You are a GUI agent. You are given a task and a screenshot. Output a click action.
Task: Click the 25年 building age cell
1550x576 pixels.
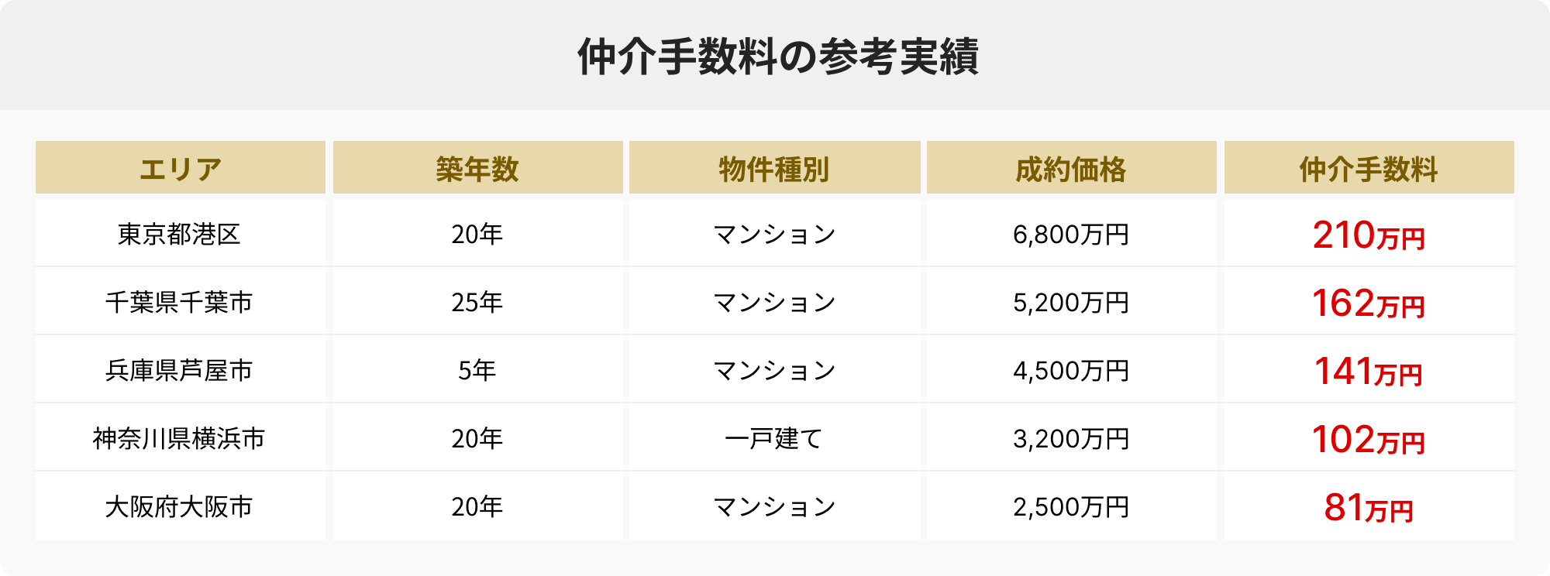[x=477, y=302]
